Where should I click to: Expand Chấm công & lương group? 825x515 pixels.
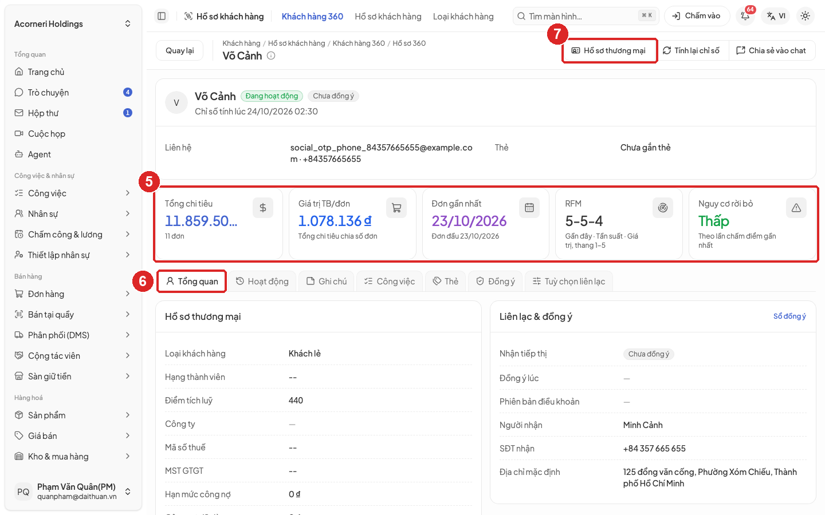tap(73, 235)
